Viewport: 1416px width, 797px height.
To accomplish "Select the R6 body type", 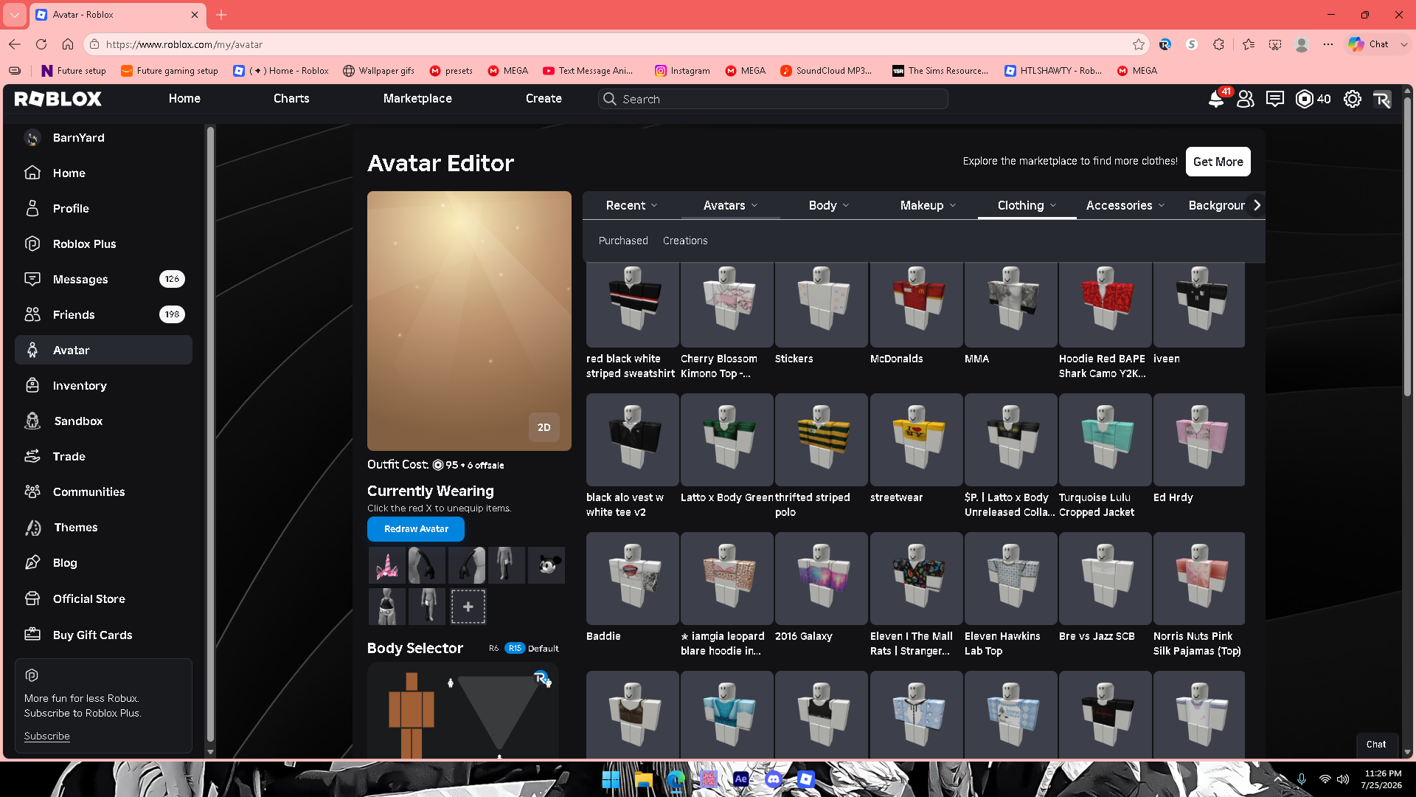I will pos(493,649).
